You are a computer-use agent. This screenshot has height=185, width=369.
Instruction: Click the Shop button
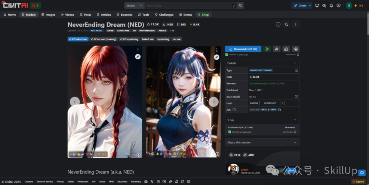click(203, 15)
